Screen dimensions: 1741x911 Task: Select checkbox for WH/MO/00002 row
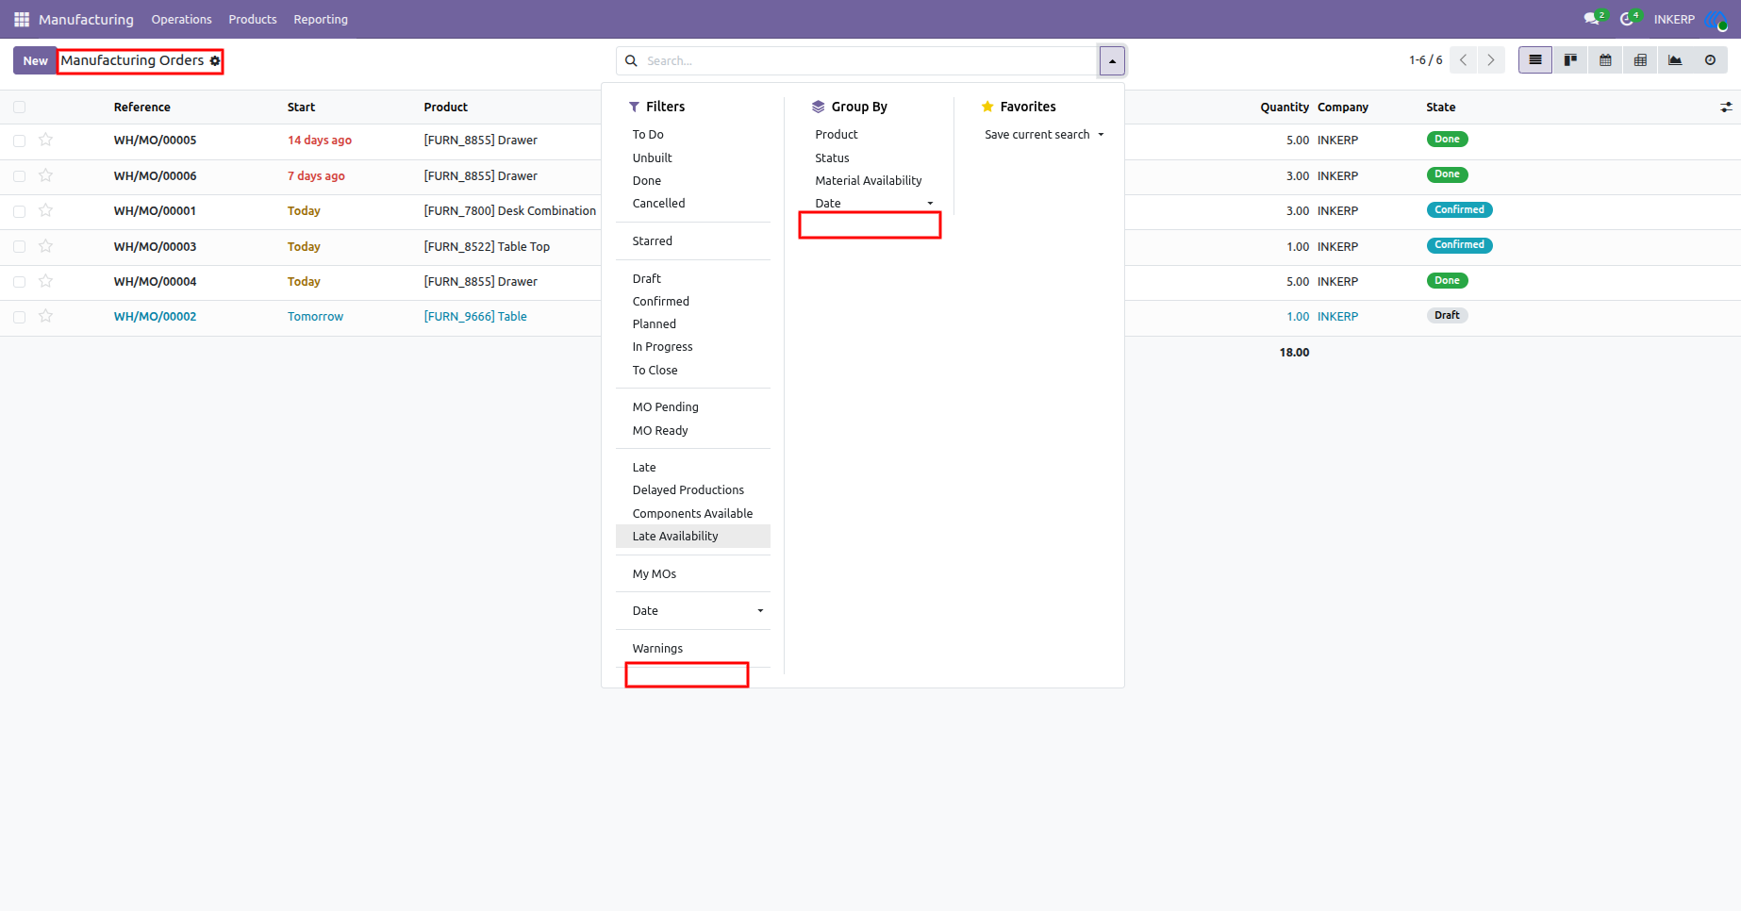click(19, 317)
